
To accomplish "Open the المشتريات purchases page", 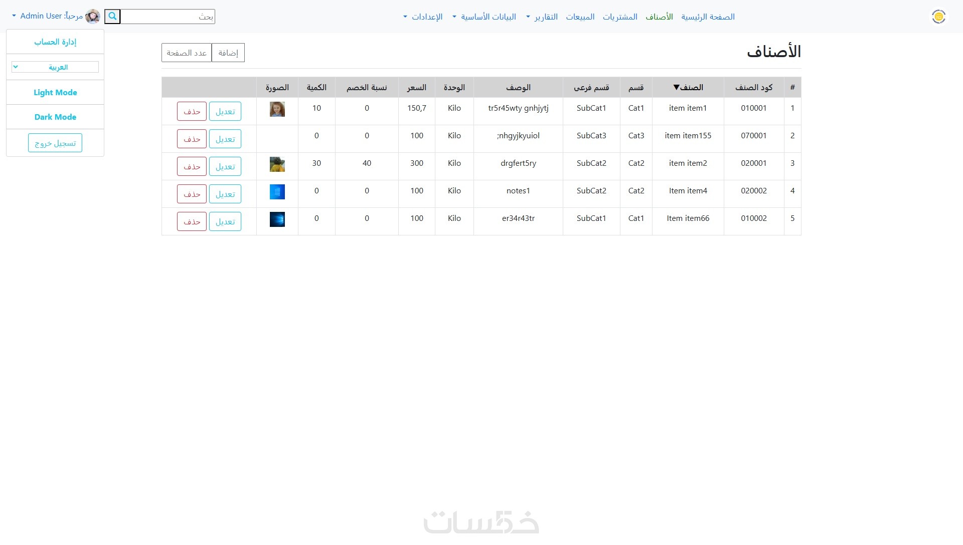I will pos(620,17).
